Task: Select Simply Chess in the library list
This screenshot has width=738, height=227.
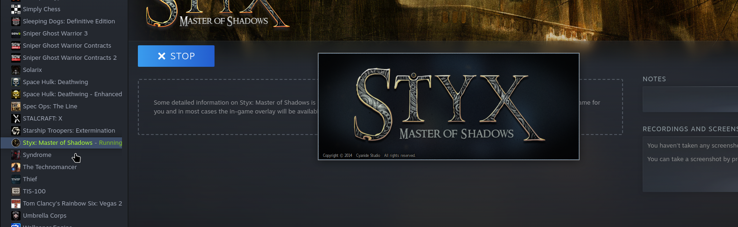Action: (x=61, y=9)
